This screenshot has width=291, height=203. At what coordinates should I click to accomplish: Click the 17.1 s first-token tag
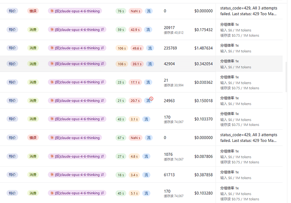tap(135, 82)
